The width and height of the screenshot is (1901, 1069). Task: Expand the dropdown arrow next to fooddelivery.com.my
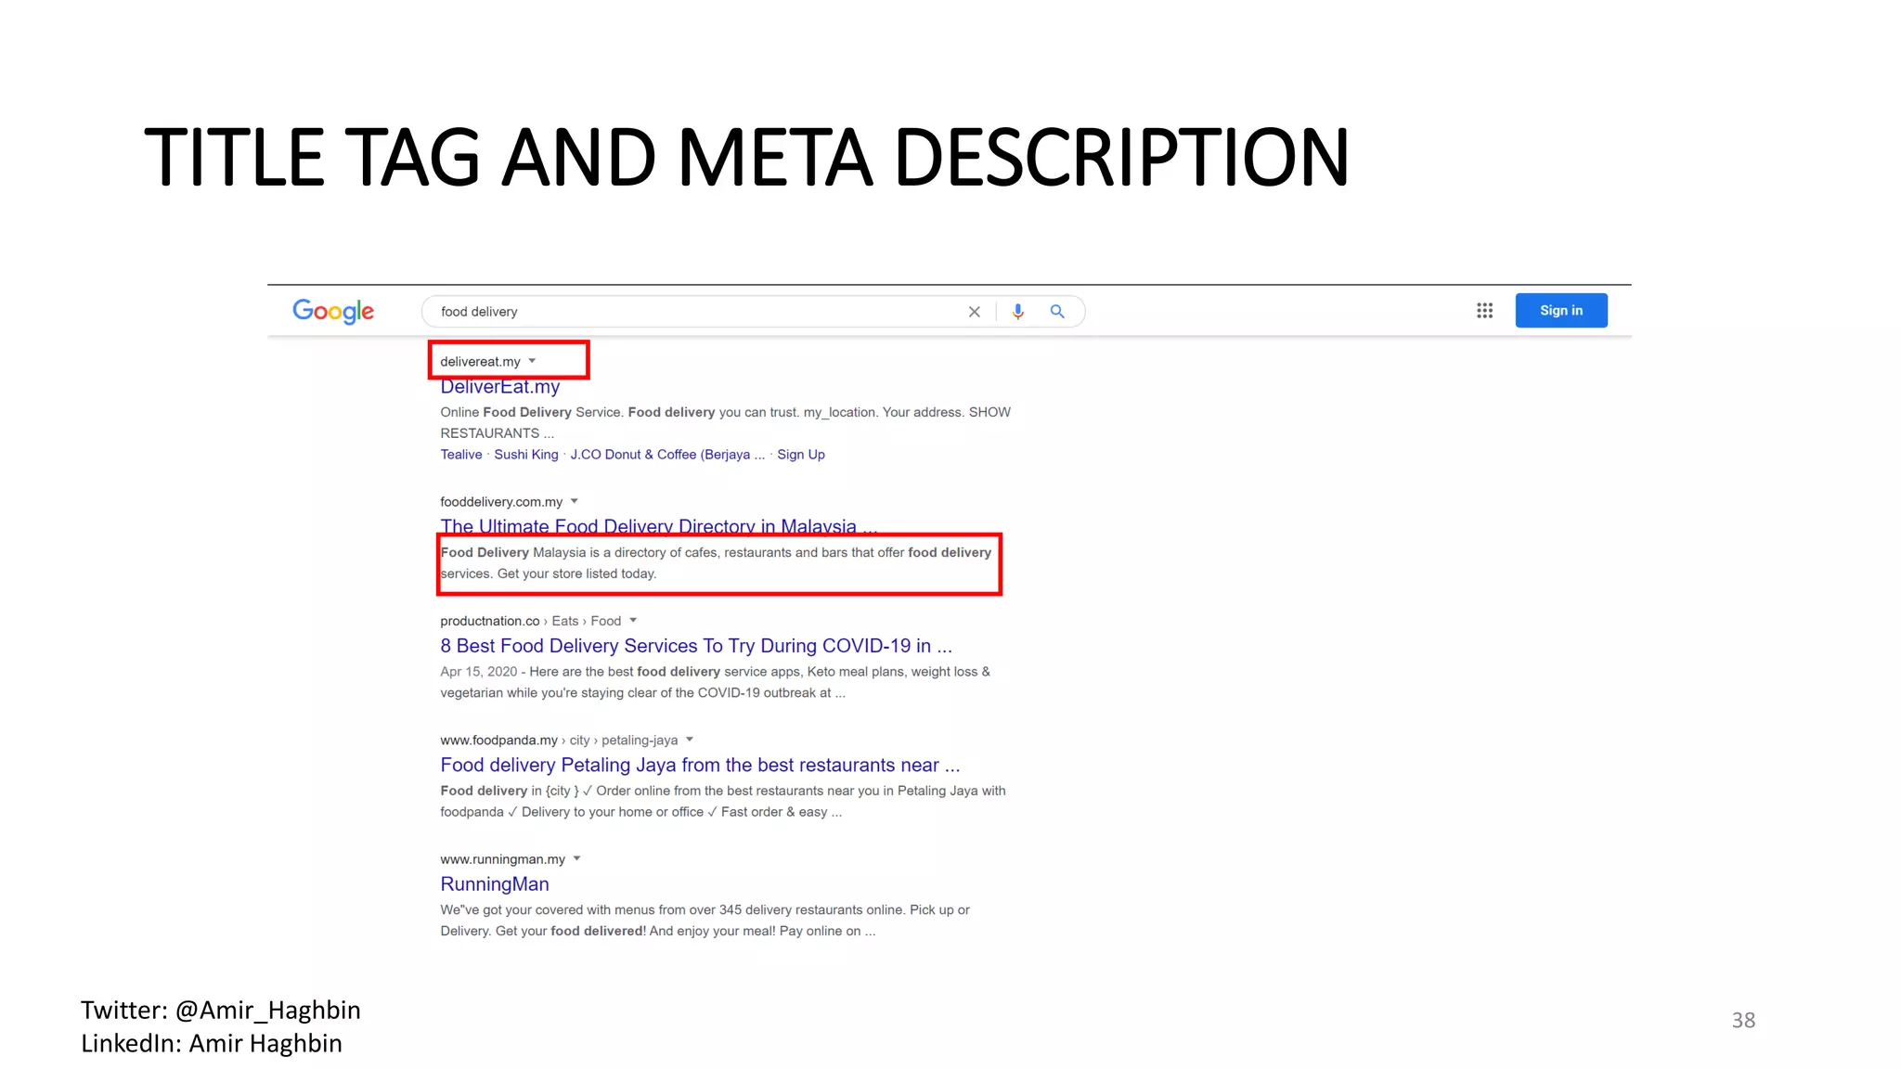[575, 501]
